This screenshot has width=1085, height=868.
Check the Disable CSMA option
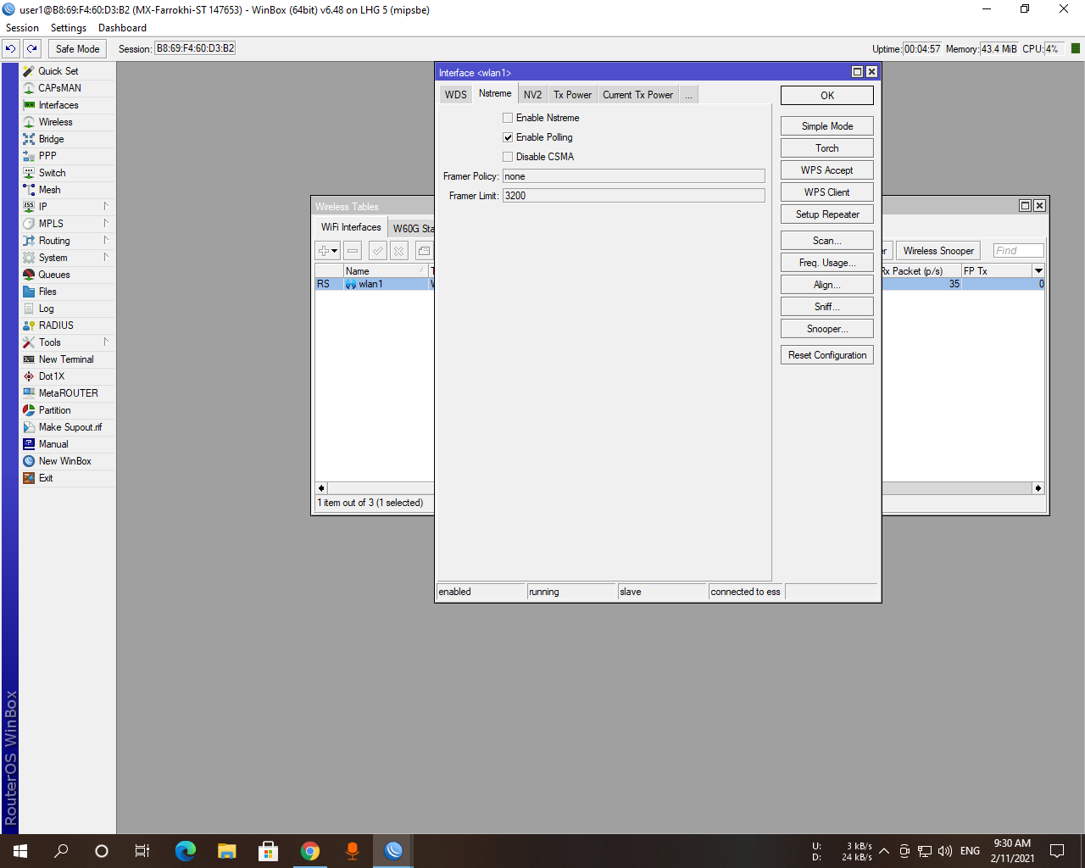click(508, 157)
